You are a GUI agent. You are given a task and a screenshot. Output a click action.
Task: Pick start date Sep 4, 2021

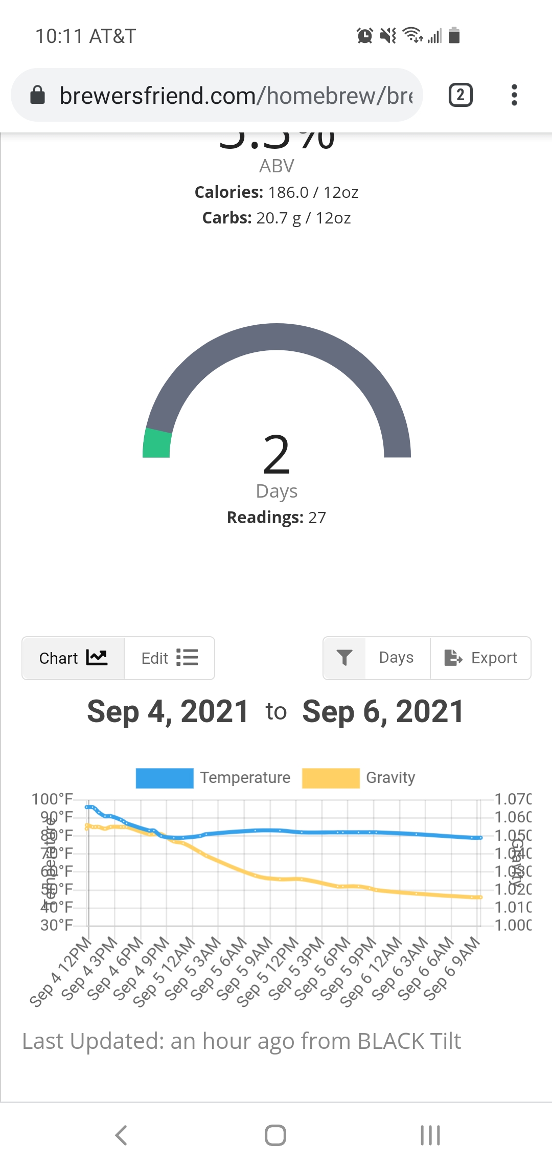[x=168, y=712]
